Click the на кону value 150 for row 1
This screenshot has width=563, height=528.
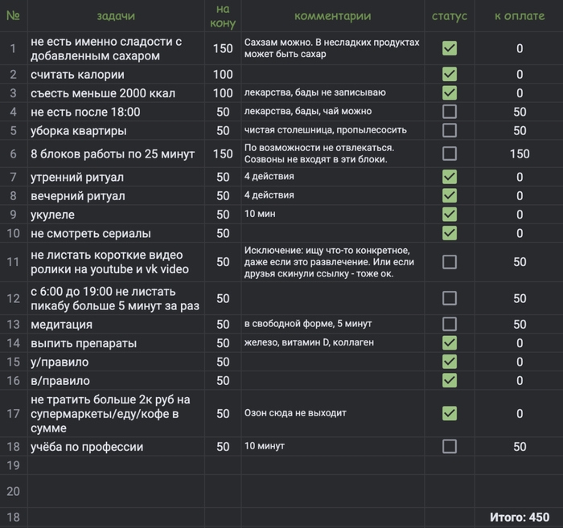[223, 48]
